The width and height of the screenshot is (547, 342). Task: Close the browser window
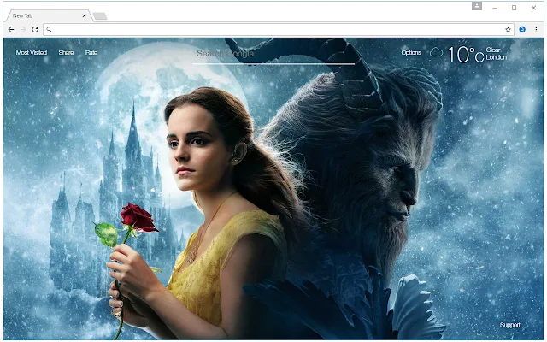coord(533,8)
